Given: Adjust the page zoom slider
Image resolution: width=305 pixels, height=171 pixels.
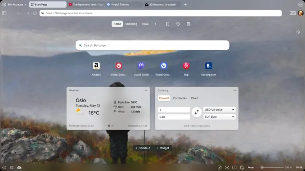Looking at the screenshot, I should click(x=272, y=168).
